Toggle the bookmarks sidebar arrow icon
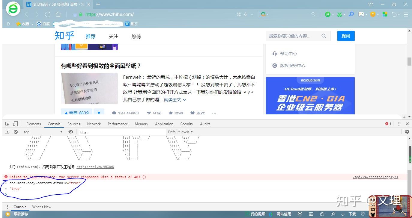This screenshot has width=412, height=218. coord(9,24)
